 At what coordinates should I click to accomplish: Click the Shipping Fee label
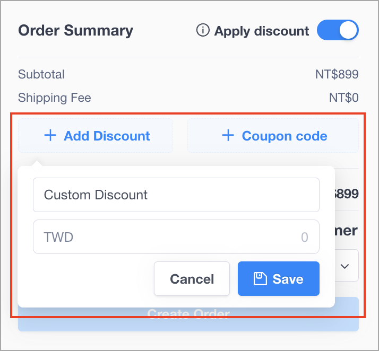click(x=55, y=98)
